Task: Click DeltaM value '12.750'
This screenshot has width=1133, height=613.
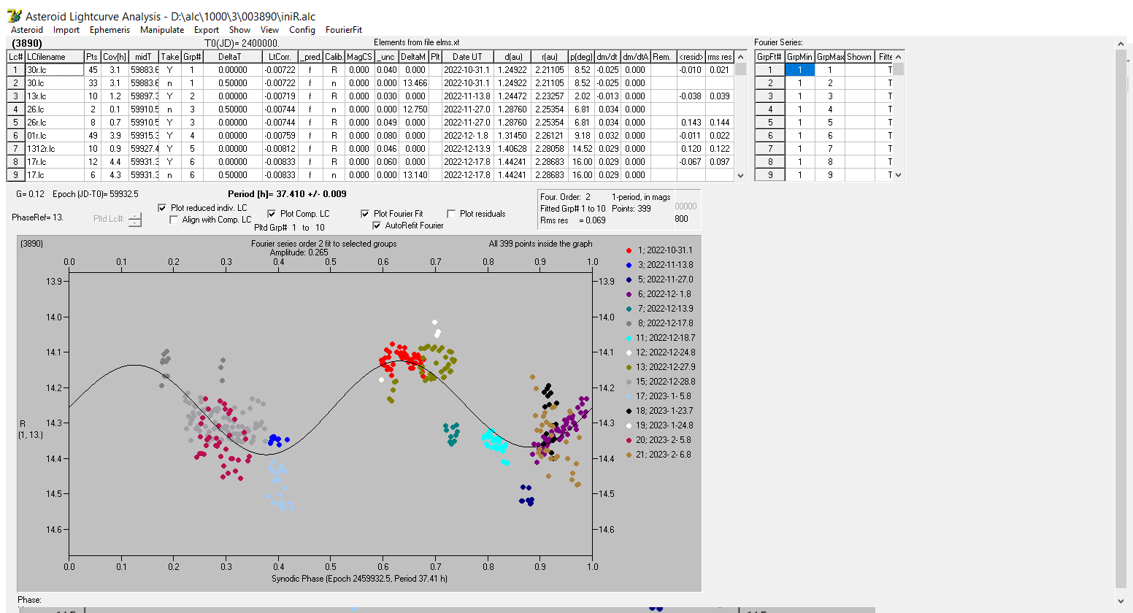Action: coord(413,109)
